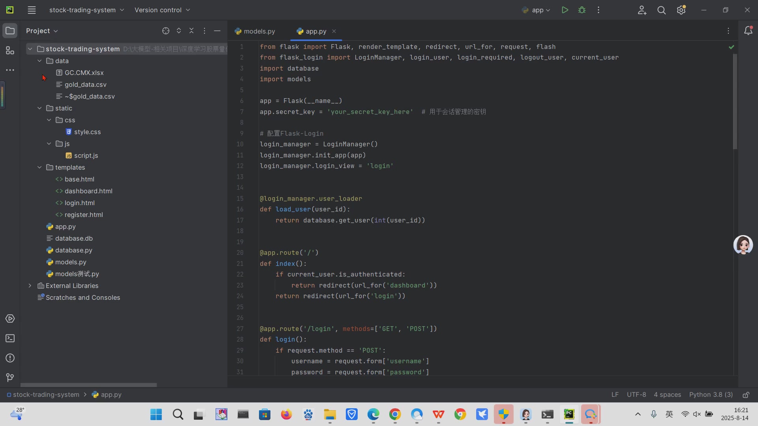The height and width of the screenshot is (426, 758).
Task: Open the Git version control panel
Action: click(x=10, y=377)
